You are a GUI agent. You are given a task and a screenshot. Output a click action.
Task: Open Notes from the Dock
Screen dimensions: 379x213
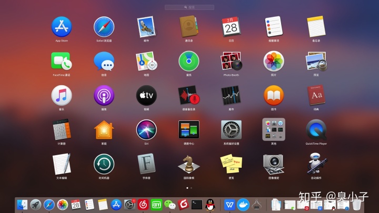point(103,205)
